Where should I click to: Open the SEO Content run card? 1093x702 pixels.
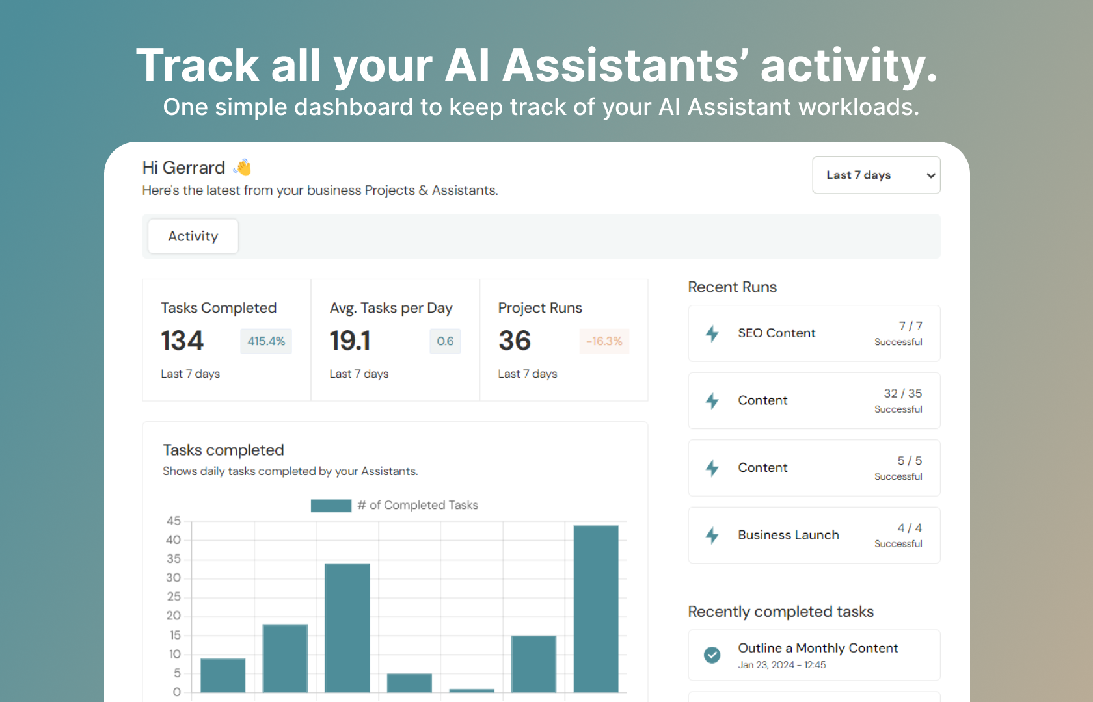coord(814,333)
